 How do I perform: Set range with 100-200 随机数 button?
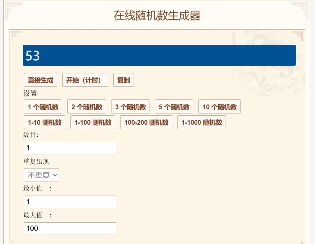tap(146, 122)
